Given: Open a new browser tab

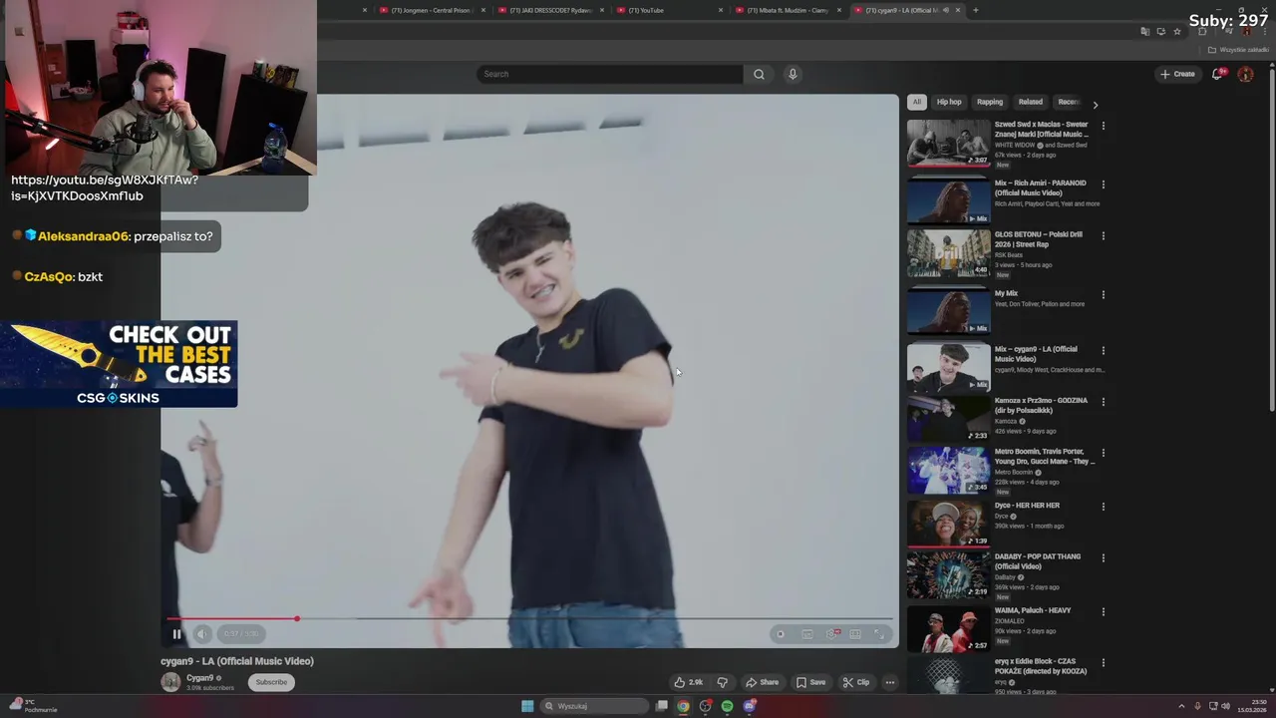Looking at the screenshot, I should [x=975, y=10].
